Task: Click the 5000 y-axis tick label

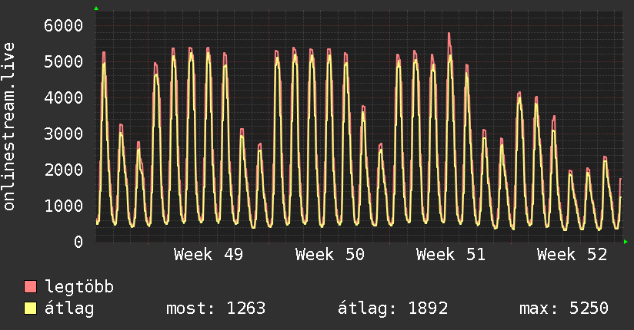Action: [62, 62]
